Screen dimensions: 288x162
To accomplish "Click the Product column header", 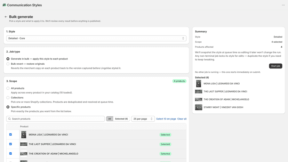I will click(24, 127).
